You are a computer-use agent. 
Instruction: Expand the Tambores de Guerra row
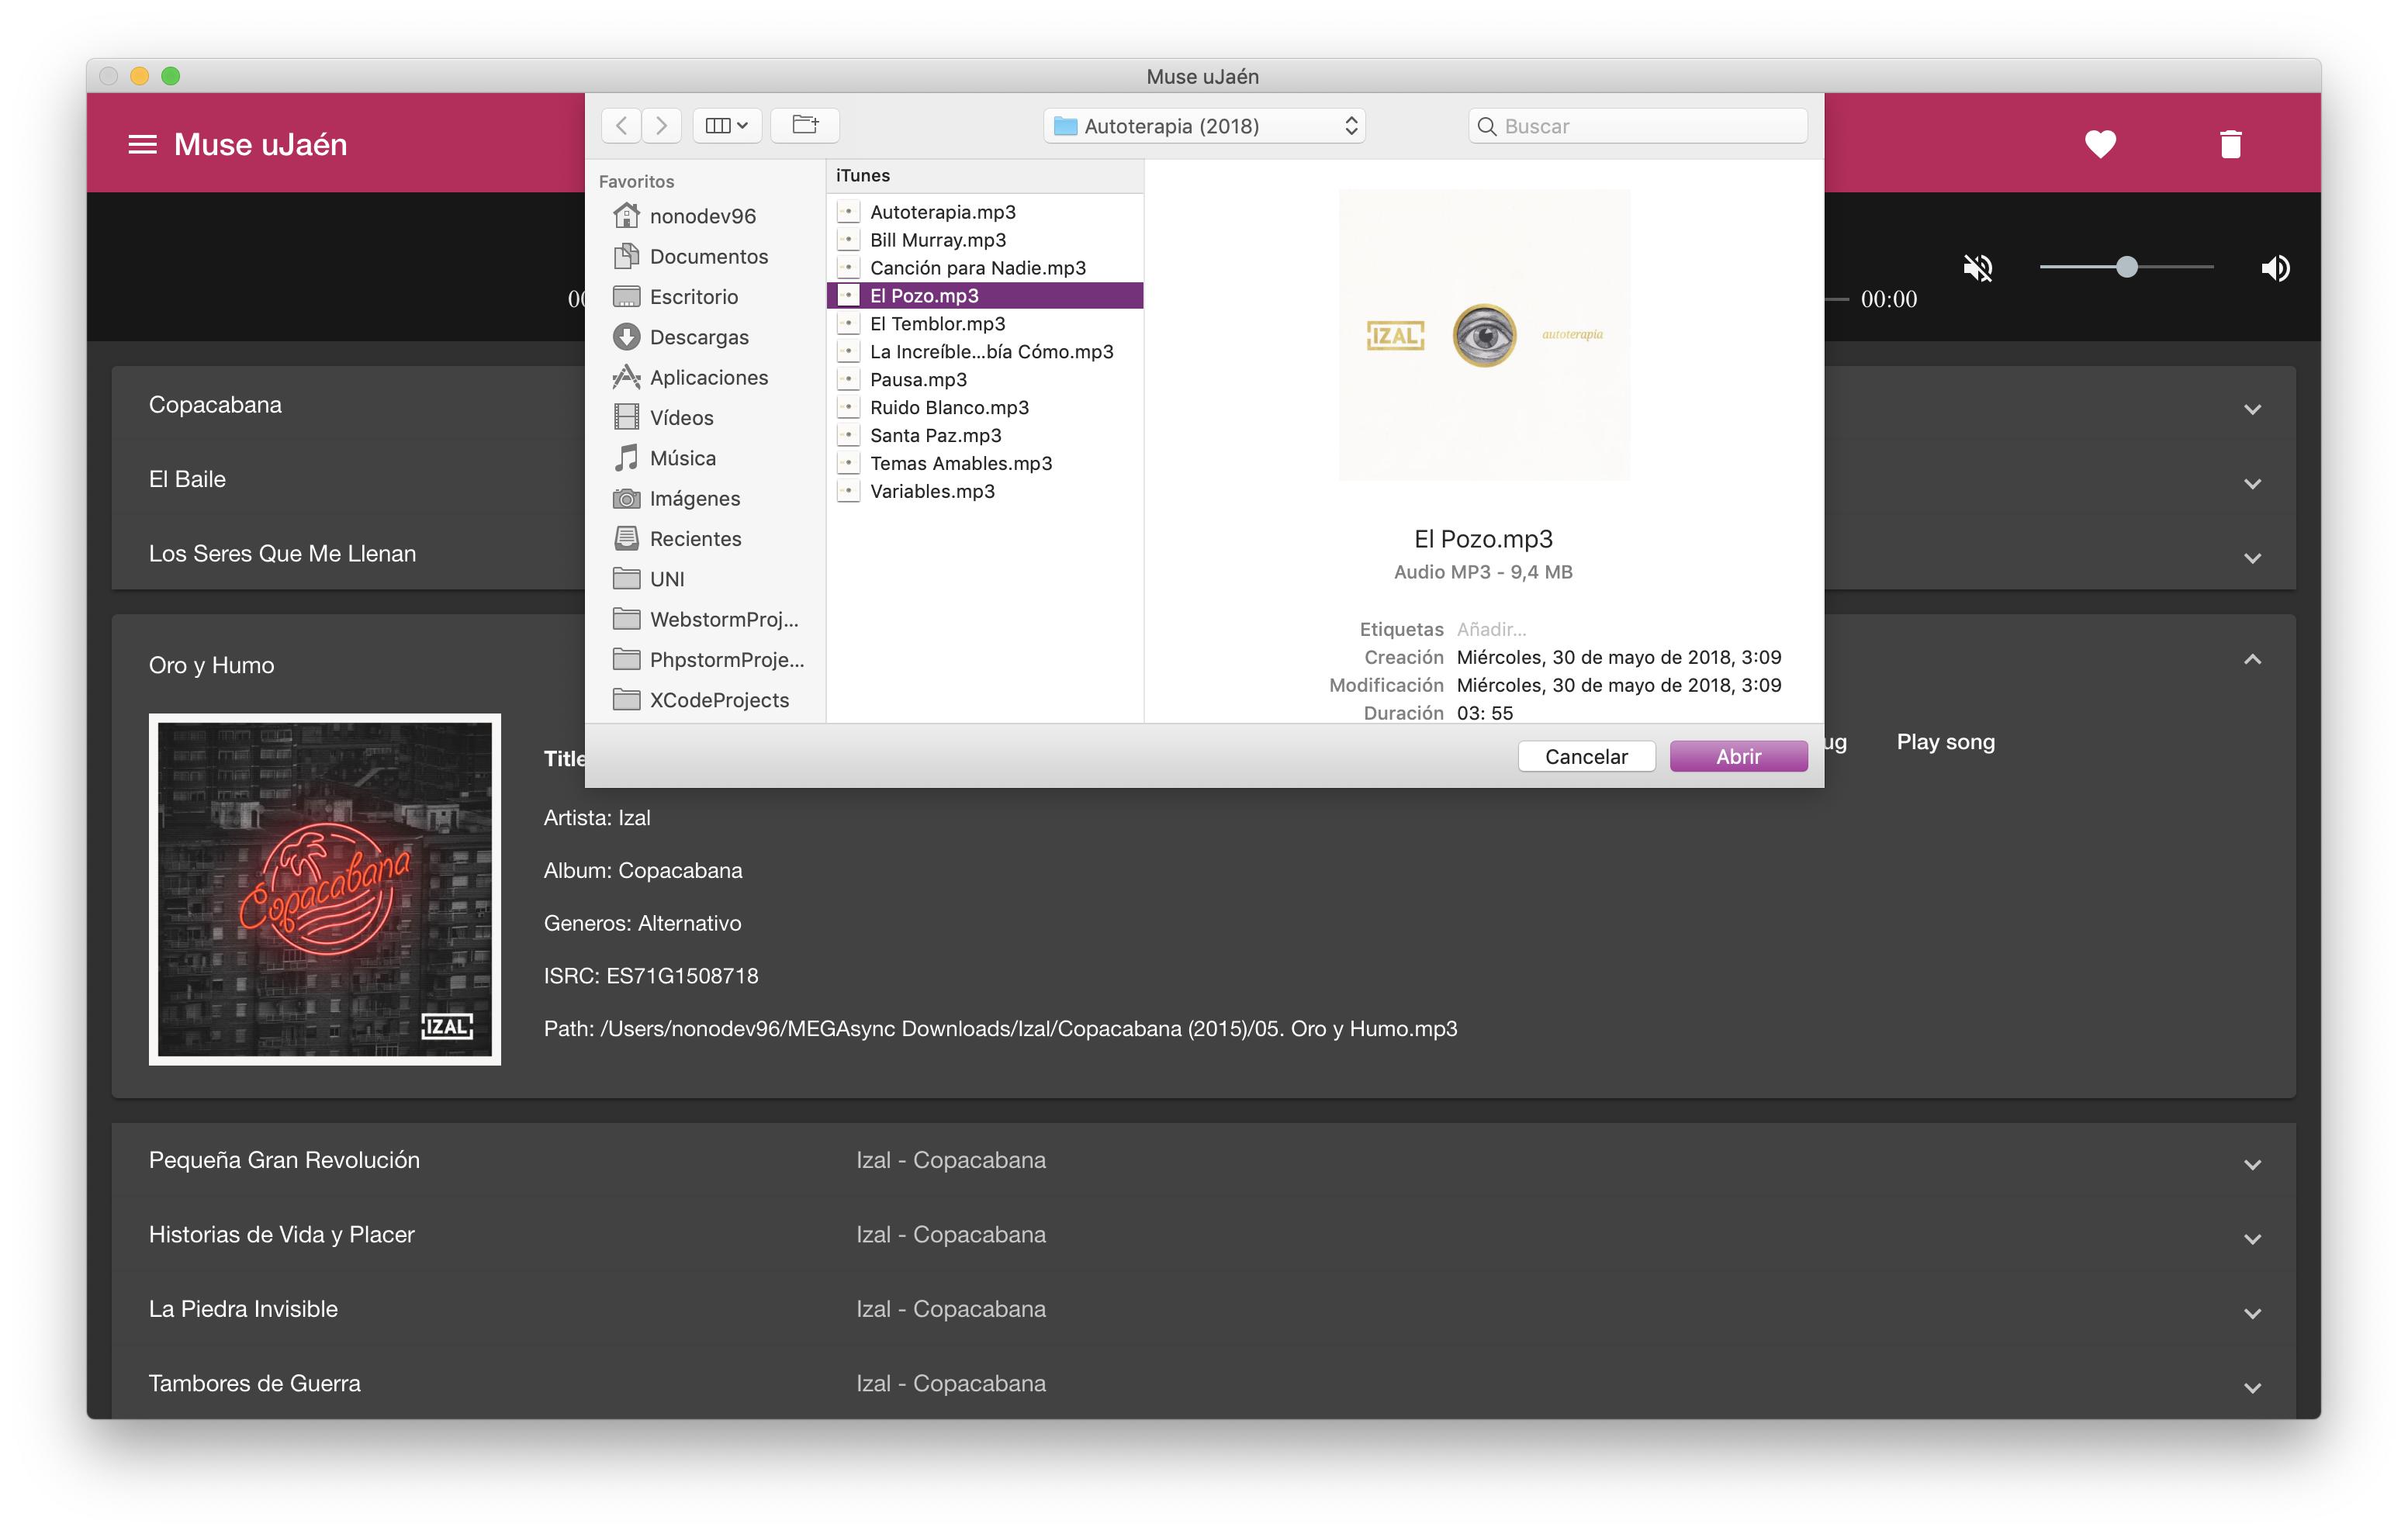click(x=2251, y=1387)
